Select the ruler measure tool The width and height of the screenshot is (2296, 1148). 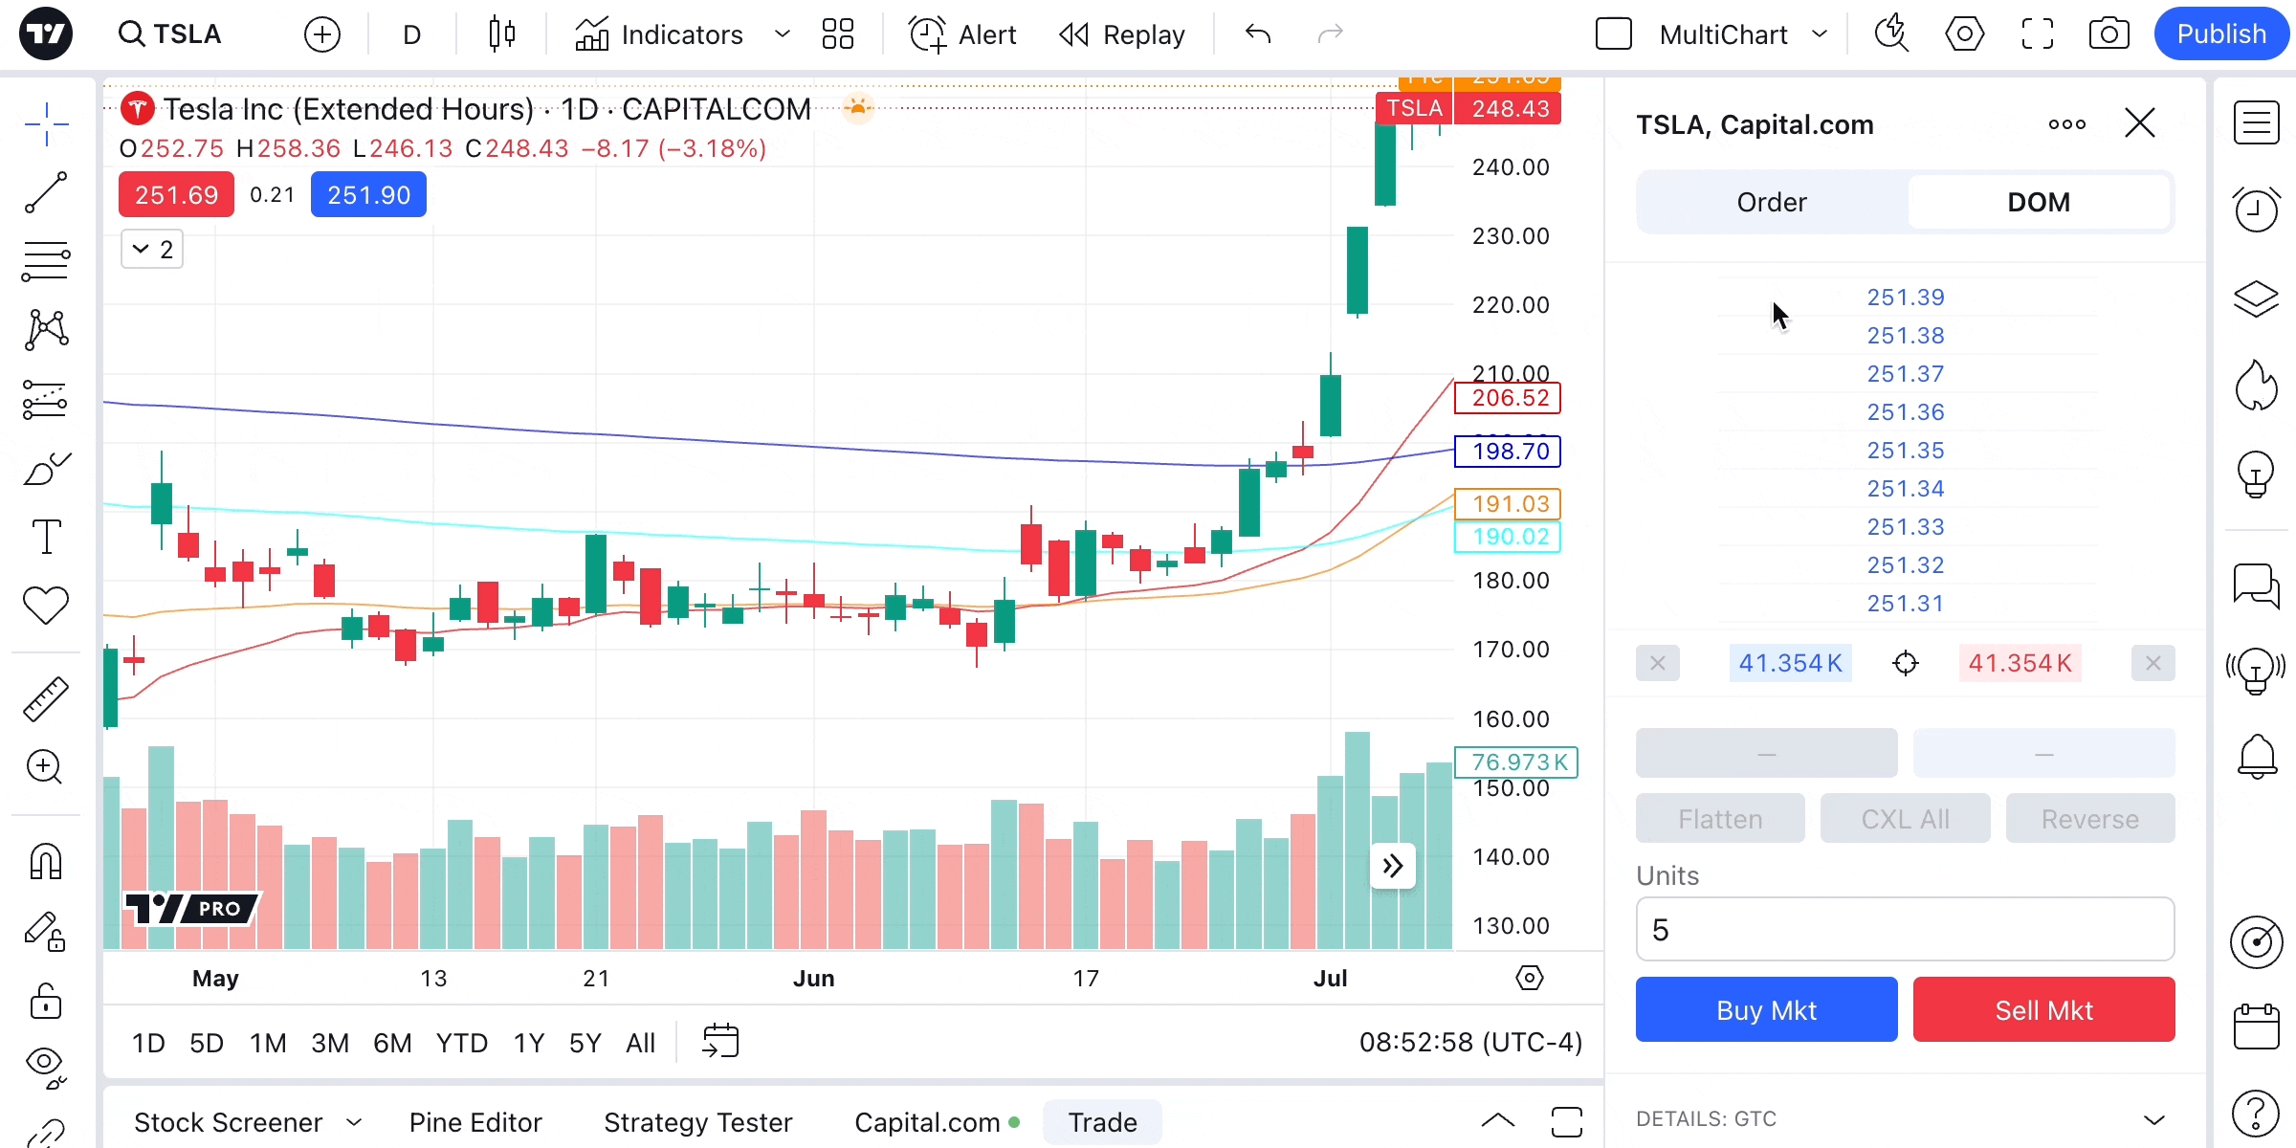(45, 699)
